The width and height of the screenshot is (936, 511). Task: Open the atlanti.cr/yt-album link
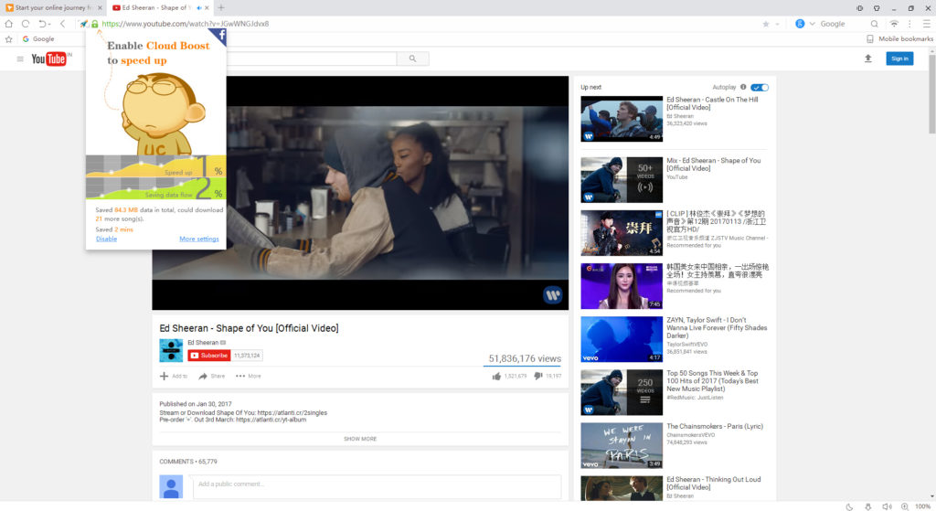point(271,420)
